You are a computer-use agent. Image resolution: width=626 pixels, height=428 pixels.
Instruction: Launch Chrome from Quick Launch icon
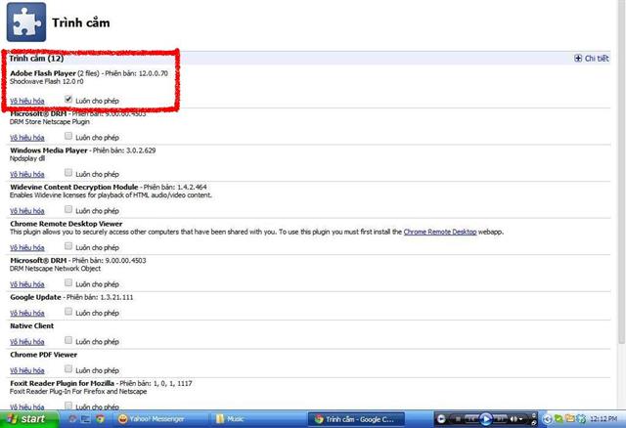pyautogui.click(x=100, y=419)
